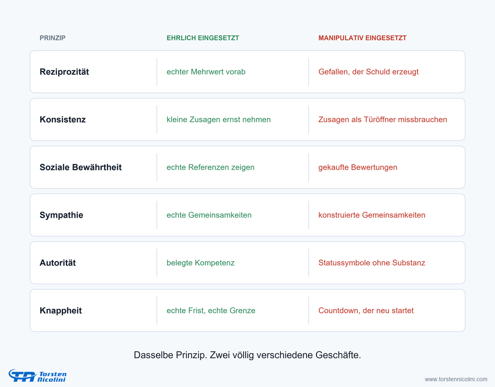Click the PRINZIP column header

point(52,38)
